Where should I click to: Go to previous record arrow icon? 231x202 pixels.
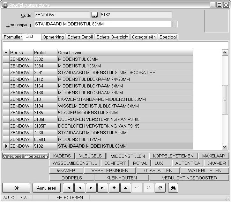[x=80, y=188]
